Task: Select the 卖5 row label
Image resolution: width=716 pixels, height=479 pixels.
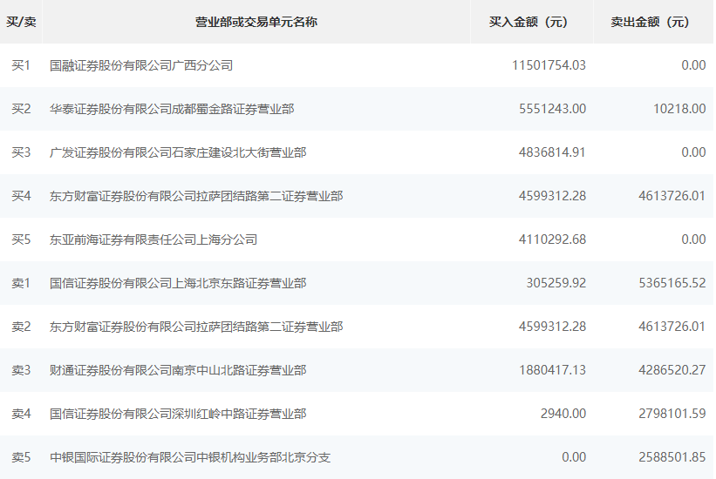Action: click(21, 457)
